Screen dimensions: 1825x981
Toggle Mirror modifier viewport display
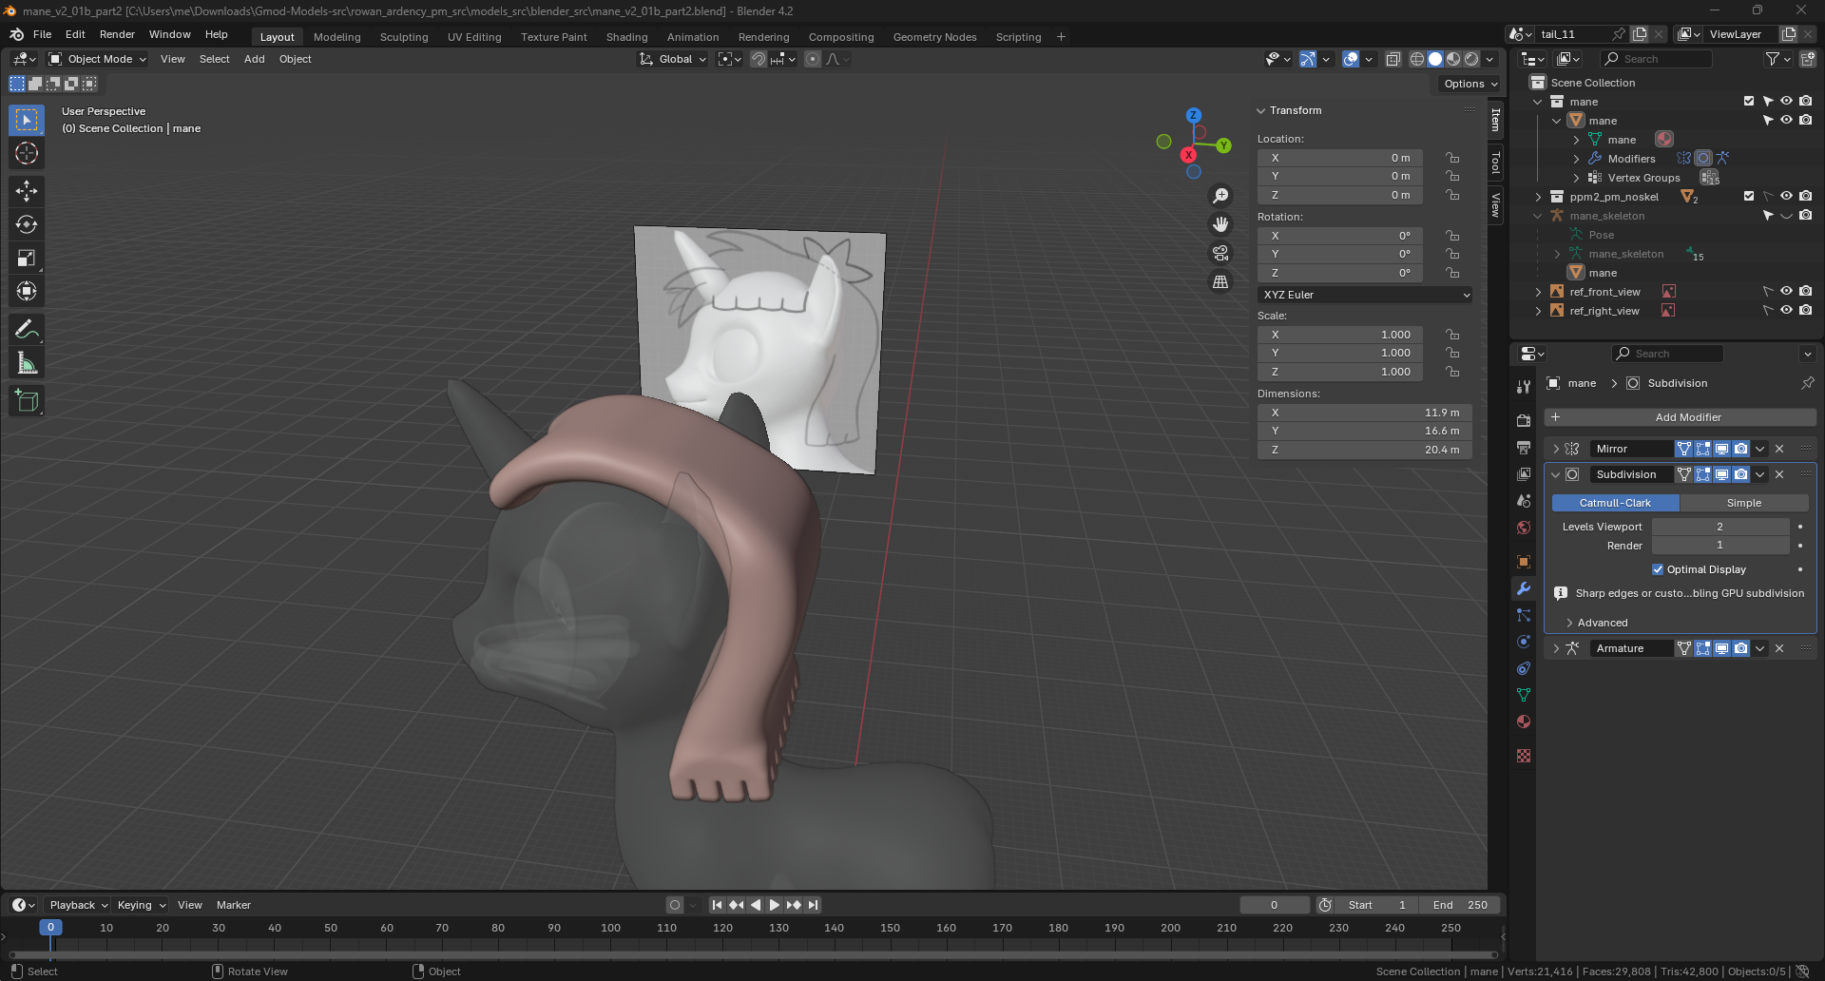pyautogui.click(x=1721, y=449)
